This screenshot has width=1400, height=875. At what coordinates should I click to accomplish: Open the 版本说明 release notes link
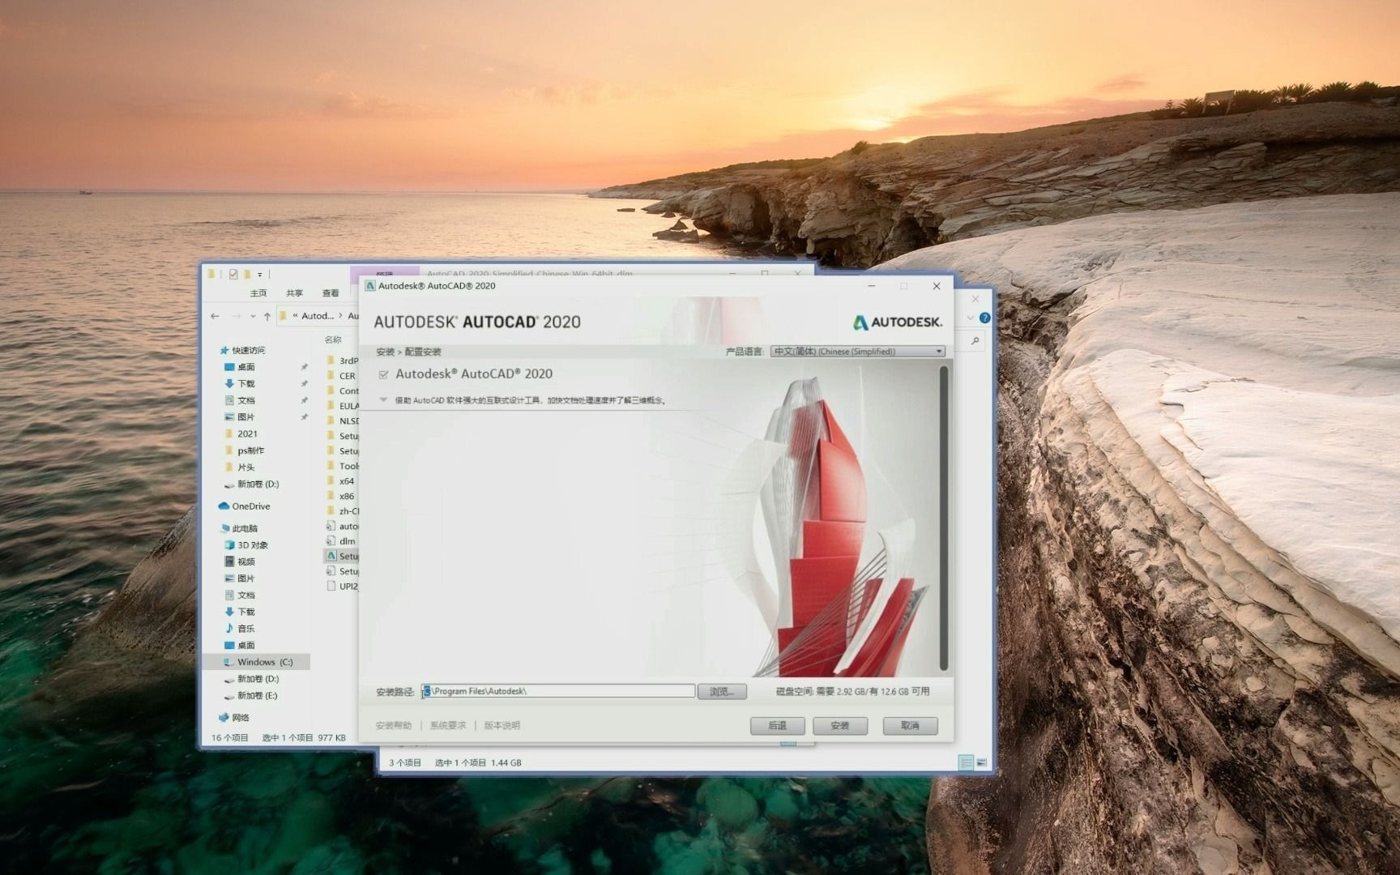502,725
